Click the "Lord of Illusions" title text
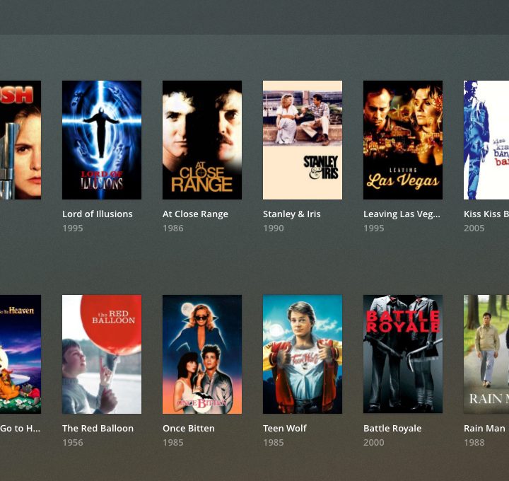Viewport: 509px width, 481px height. click(x=98, y=214)
